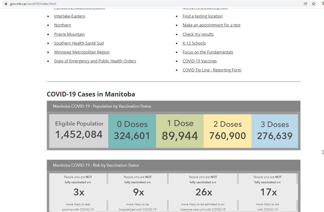
Task: Open Winnipeg Metropolitan Region link
Action: pyautogui.click(x=82, y=52)
